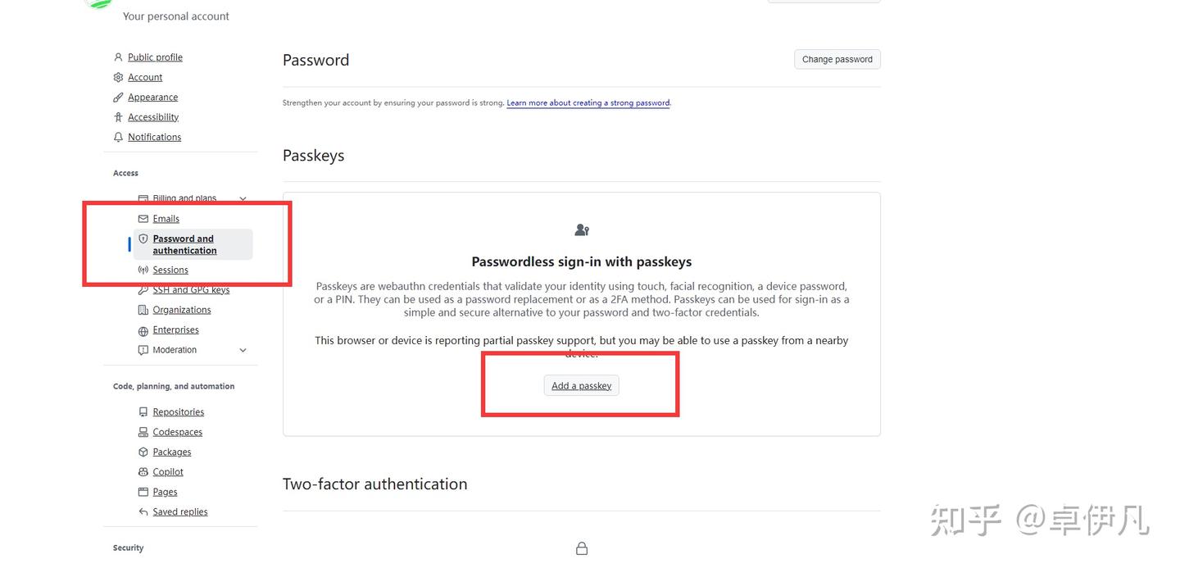Click the Add a passkey button
The image size is (1180, 568).
point(581,386)
